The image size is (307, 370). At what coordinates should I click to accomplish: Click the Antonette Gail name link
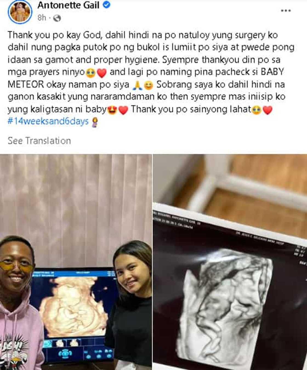pyautogui.click(x=68, y=5)
